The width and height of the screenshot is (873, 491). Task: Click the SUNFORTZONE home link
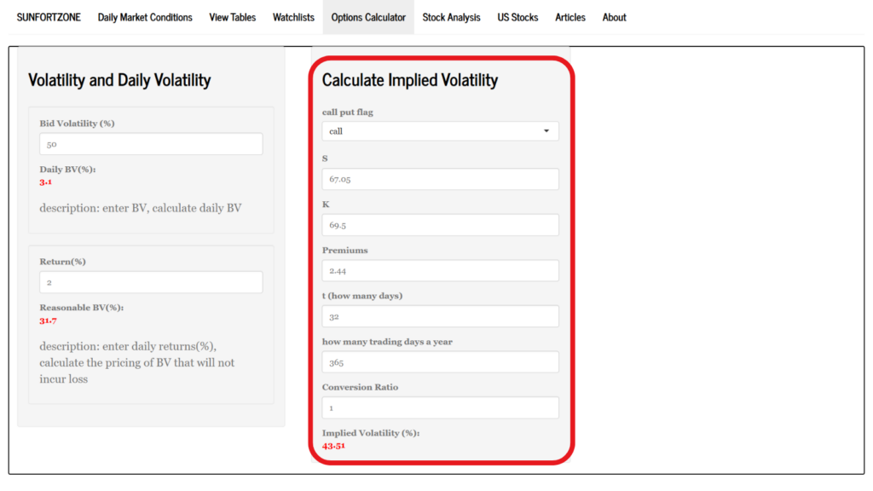(x=49, y=16)
